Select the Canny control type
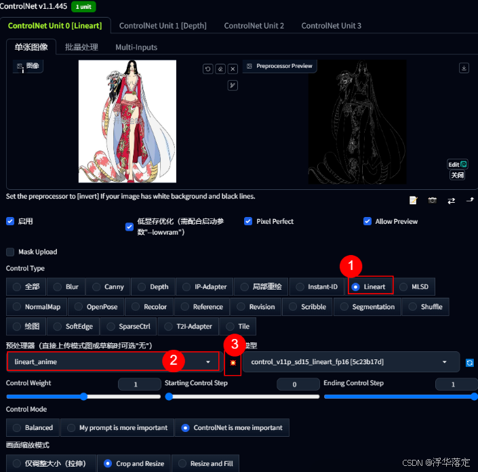 pyautogui.click(x=108, y=287)
